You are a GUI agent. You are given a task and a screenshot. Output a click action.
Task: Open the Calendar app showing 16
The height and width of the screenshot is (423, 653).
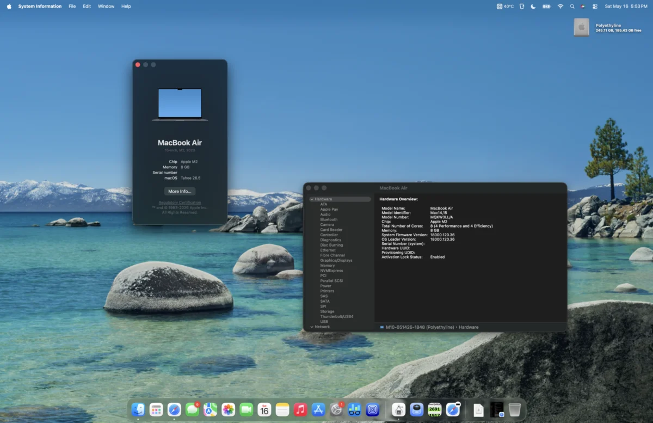[x=264, y=409]
